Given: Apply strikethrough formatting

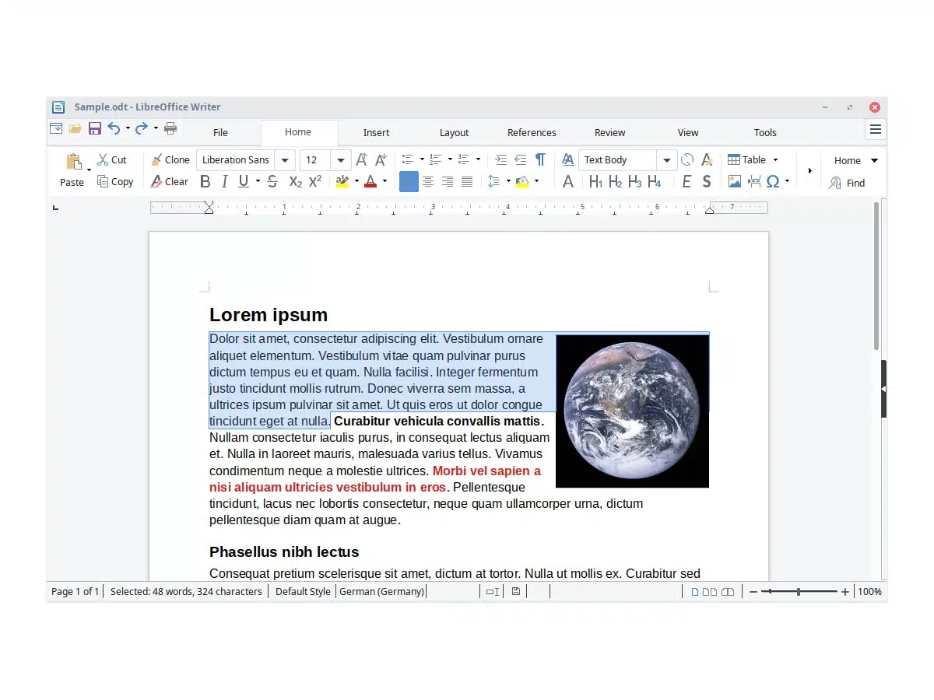Looking at the screenshot, I should pos(272,182).
